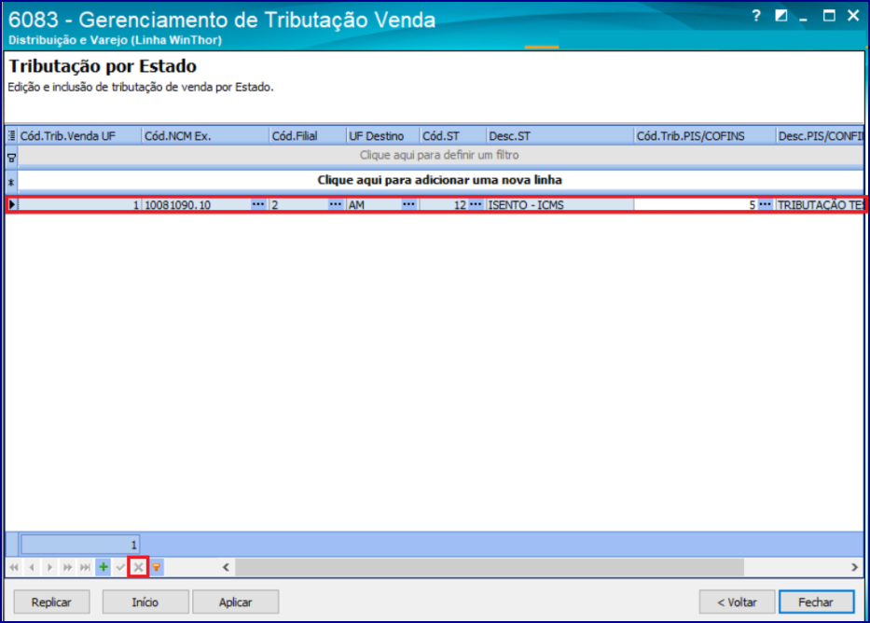Click the Replicar button
Viewport: 870px width, 623px height.
coord(51,602)
